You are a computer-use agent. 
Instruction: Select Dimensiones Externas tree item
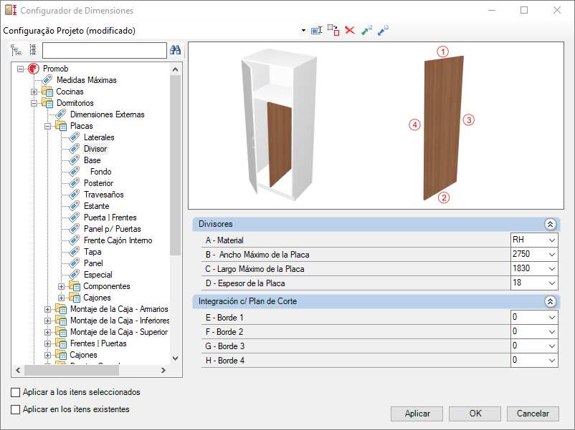(x=107, y=114)
